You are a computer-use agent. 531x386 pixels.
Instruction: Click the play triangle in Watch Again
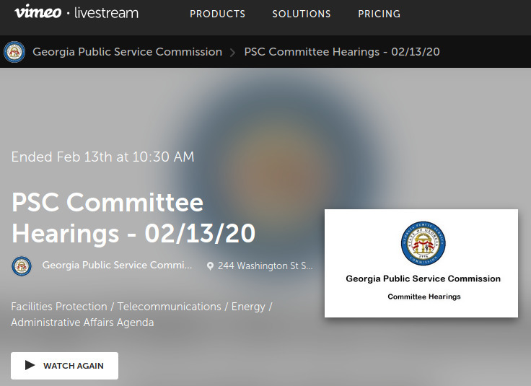pos(30,365)
